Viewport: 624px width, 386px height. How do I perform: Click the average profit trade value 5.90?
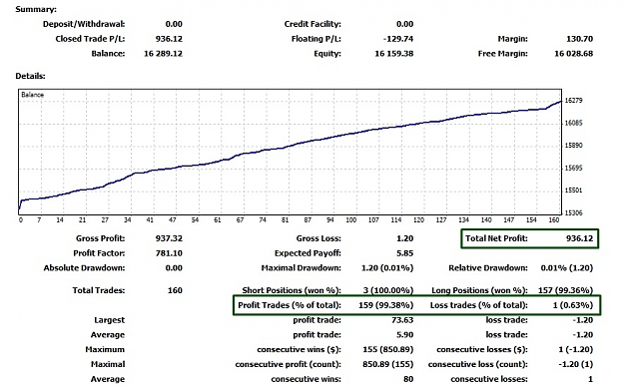click(x=404, y=335)
